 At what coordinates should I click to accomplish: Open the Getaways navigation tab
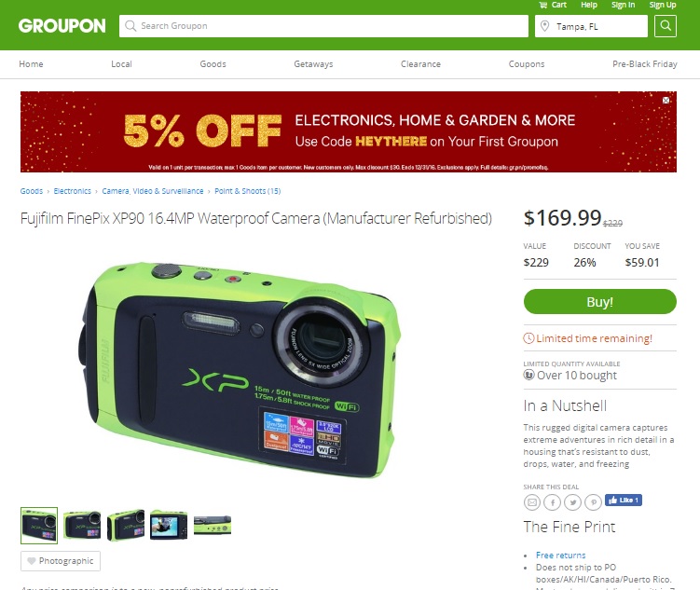tap(313, 63)
